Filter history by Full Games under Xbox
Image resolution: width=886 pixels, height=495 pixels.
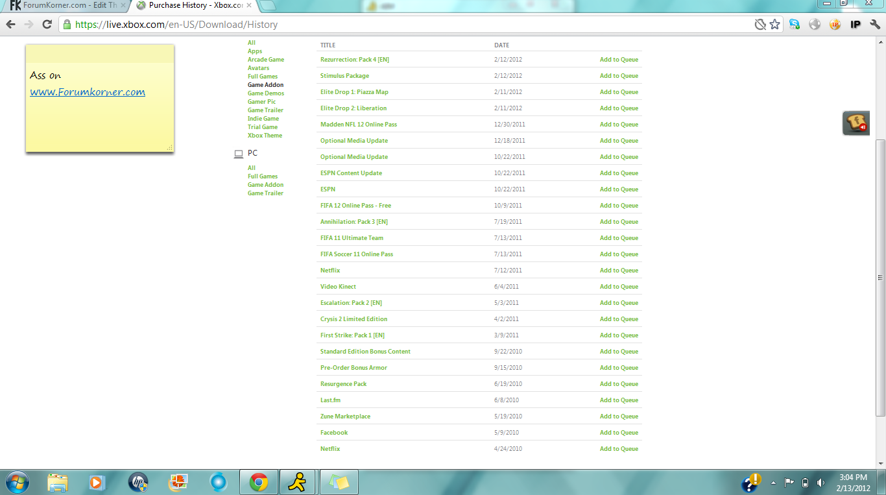(x=263, y=77)
